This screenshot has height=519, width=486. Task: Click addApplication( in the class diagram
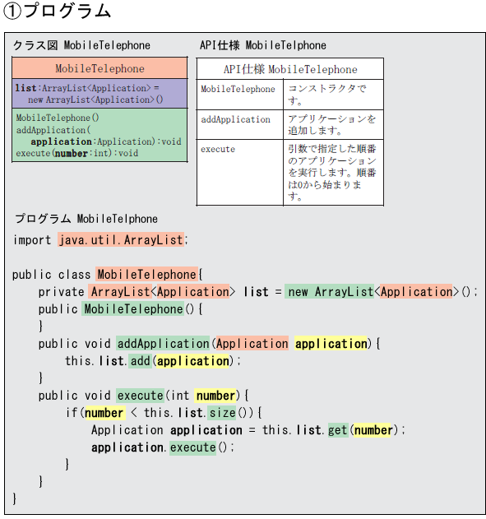click(x=53, y=130)
